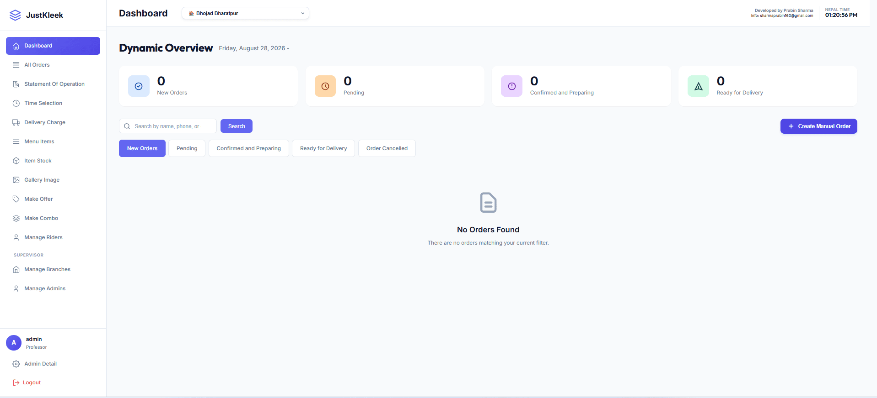Click the Make Offer tag icon

pyautogui.click(x=16, y=199)
